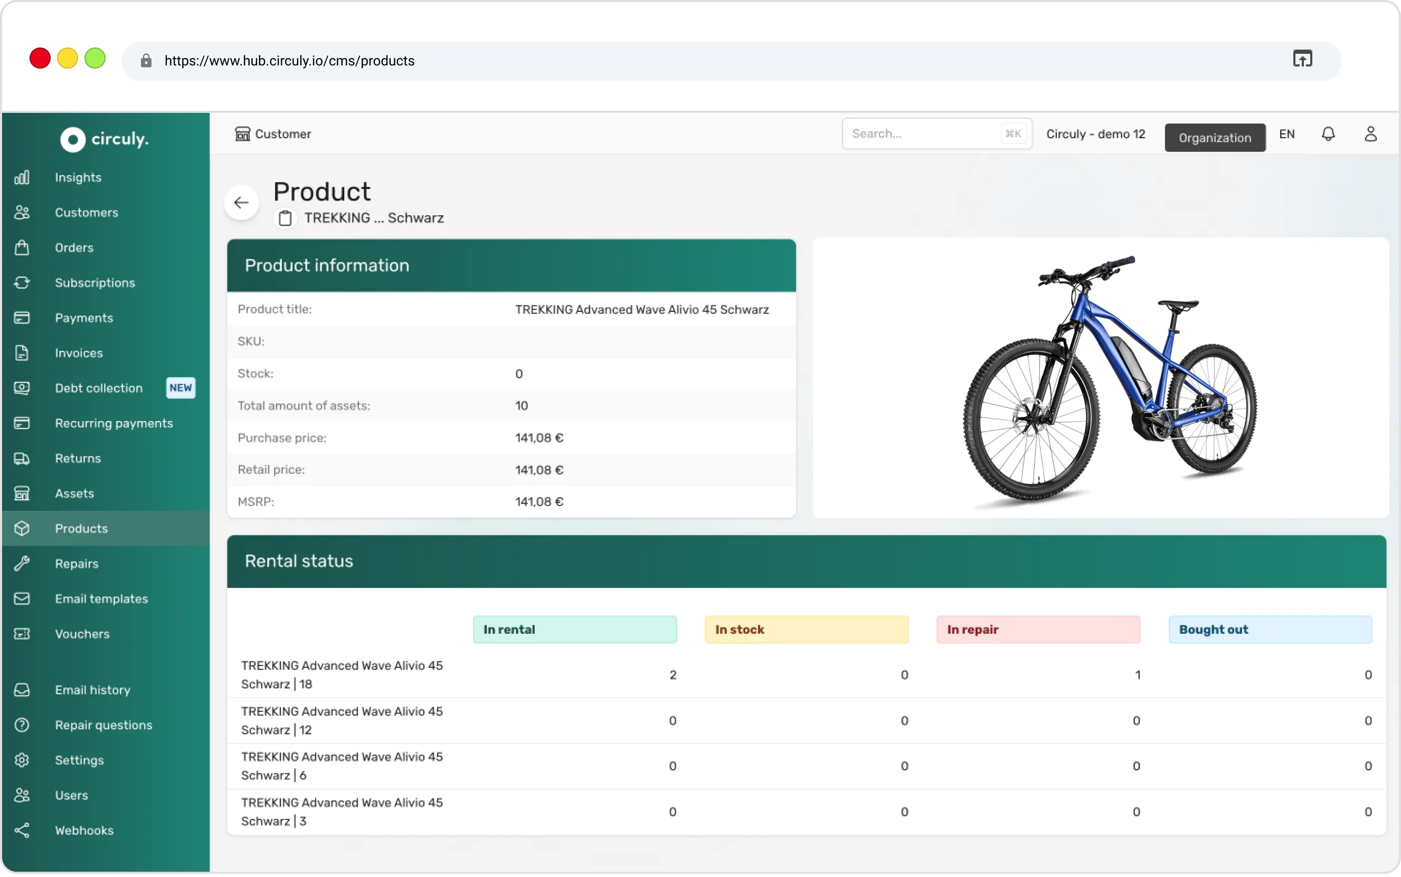Click the browser share icon in address bar
The height and width of the screenshot is (877, 1401).
tap(1302, 59)
